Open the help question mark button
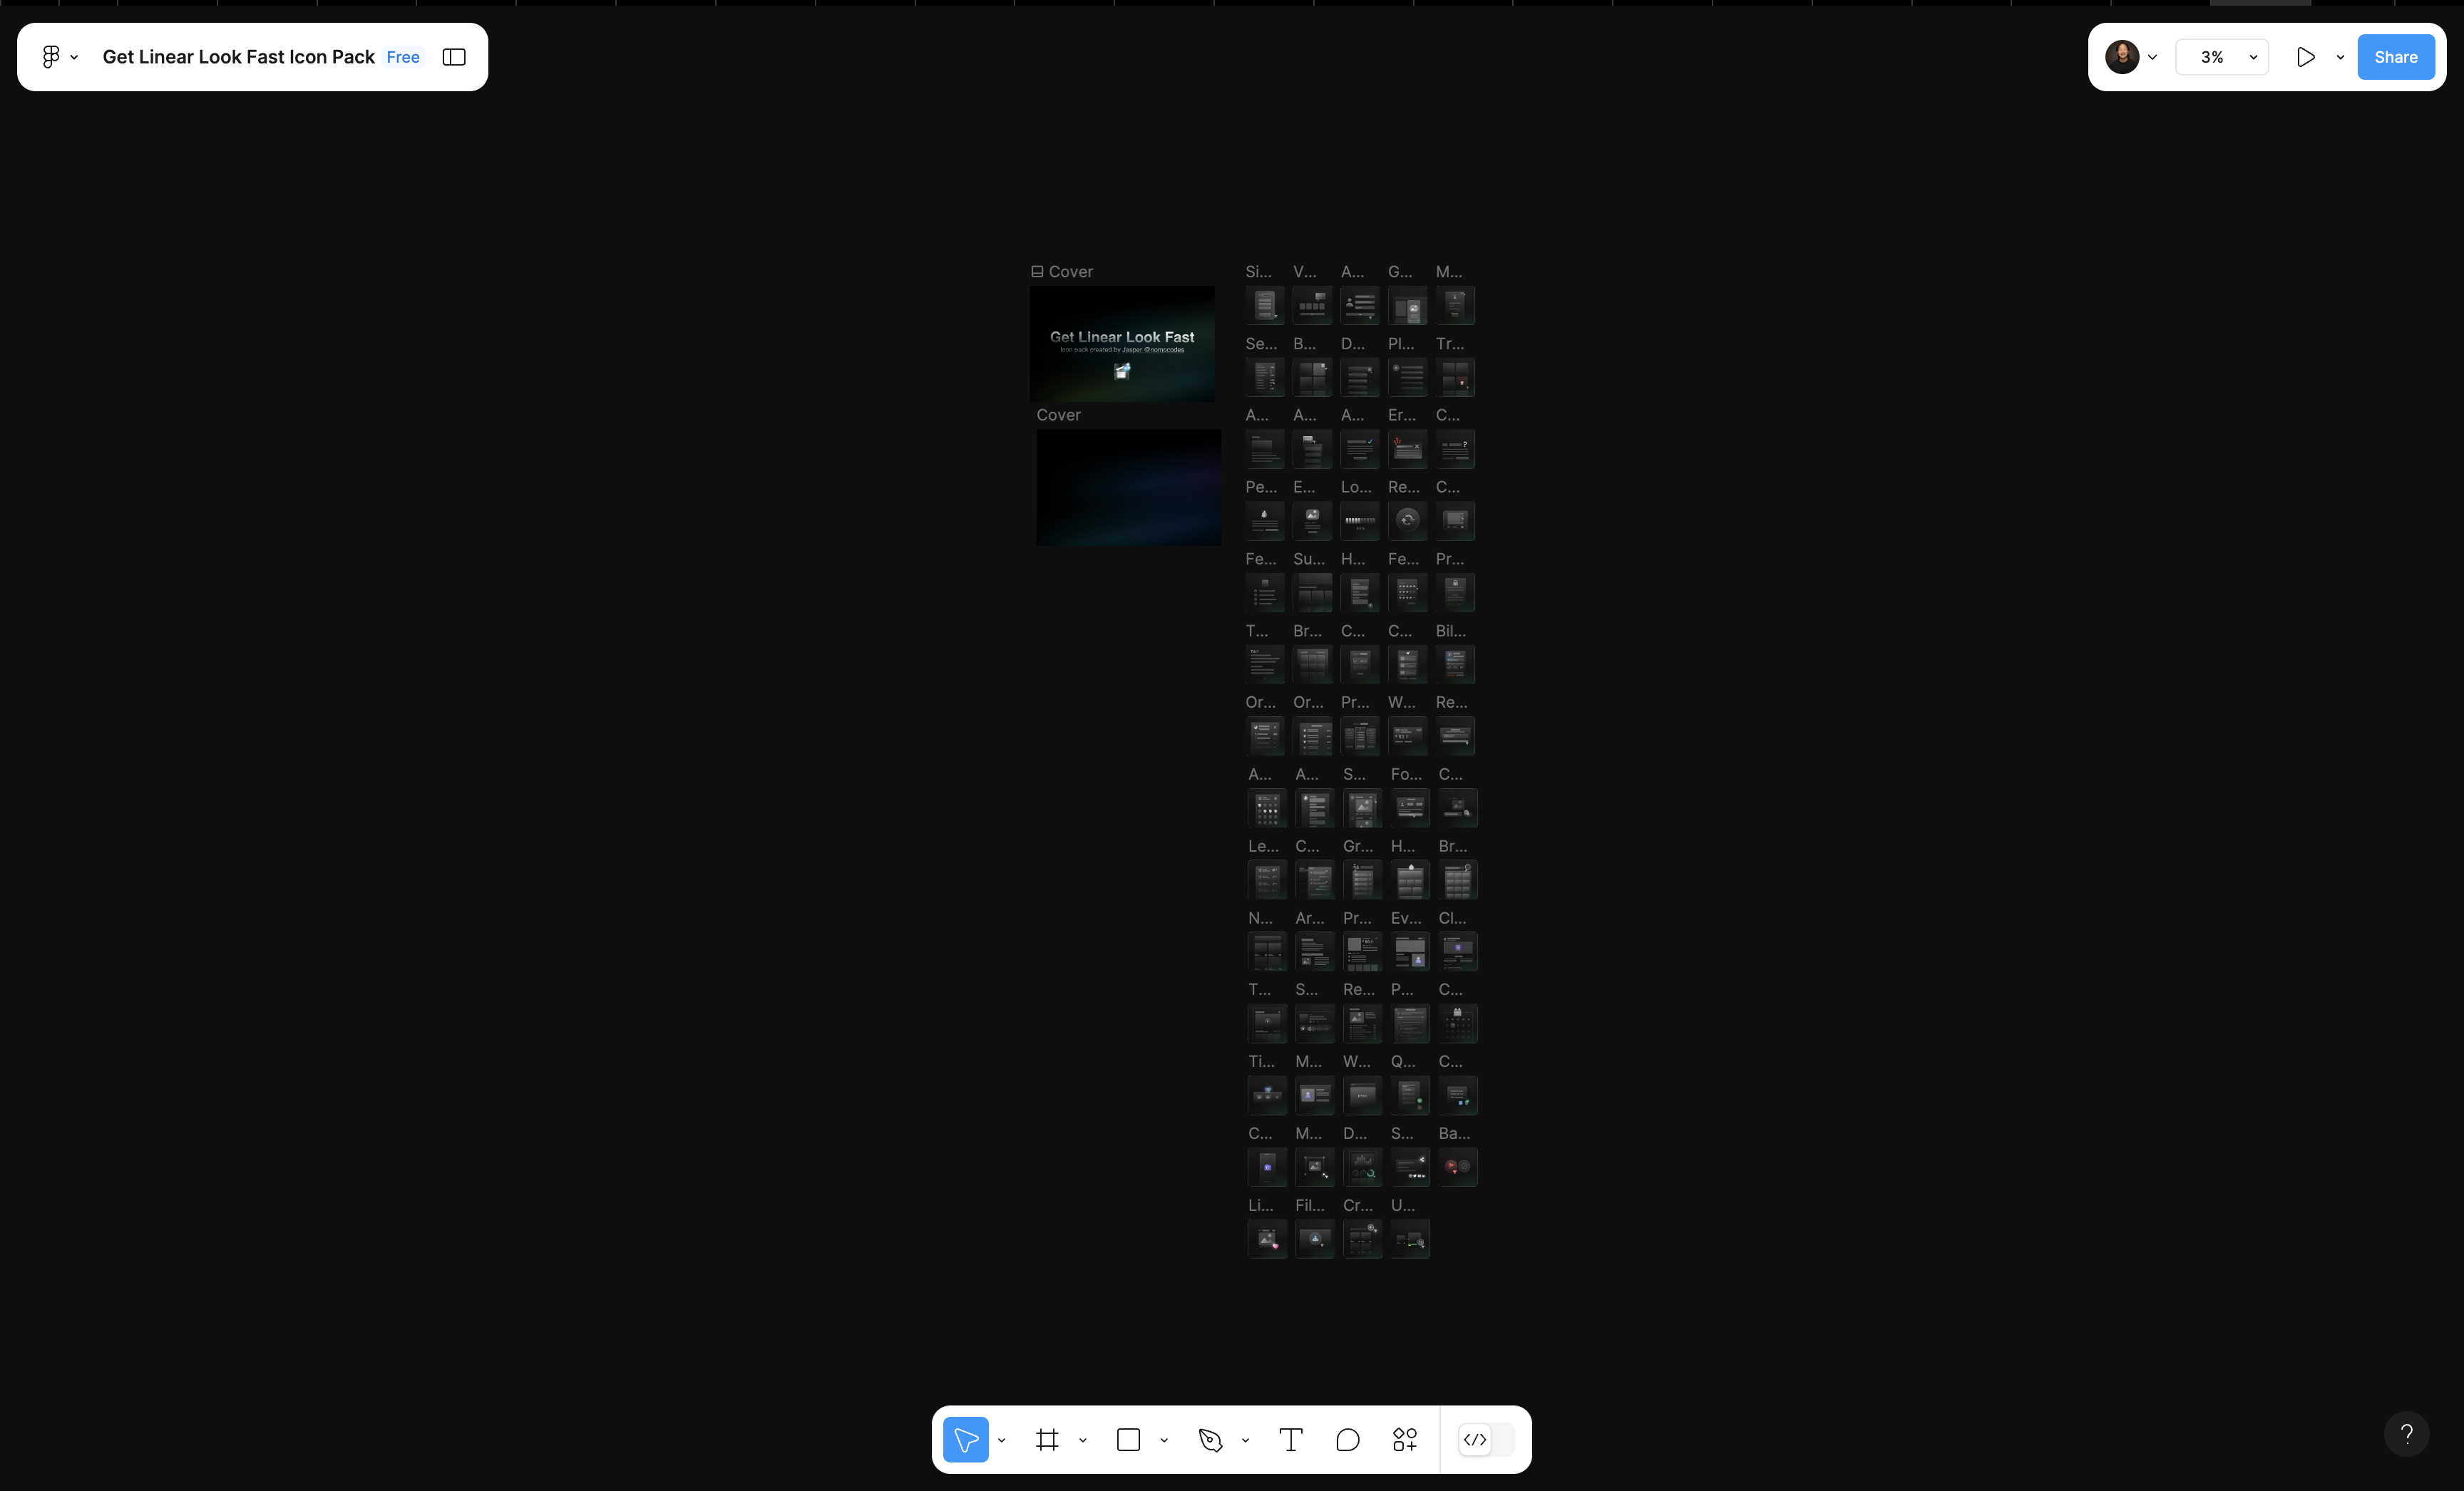The height and width of the screenshot is (1491, 2464). [2407, 1434]
